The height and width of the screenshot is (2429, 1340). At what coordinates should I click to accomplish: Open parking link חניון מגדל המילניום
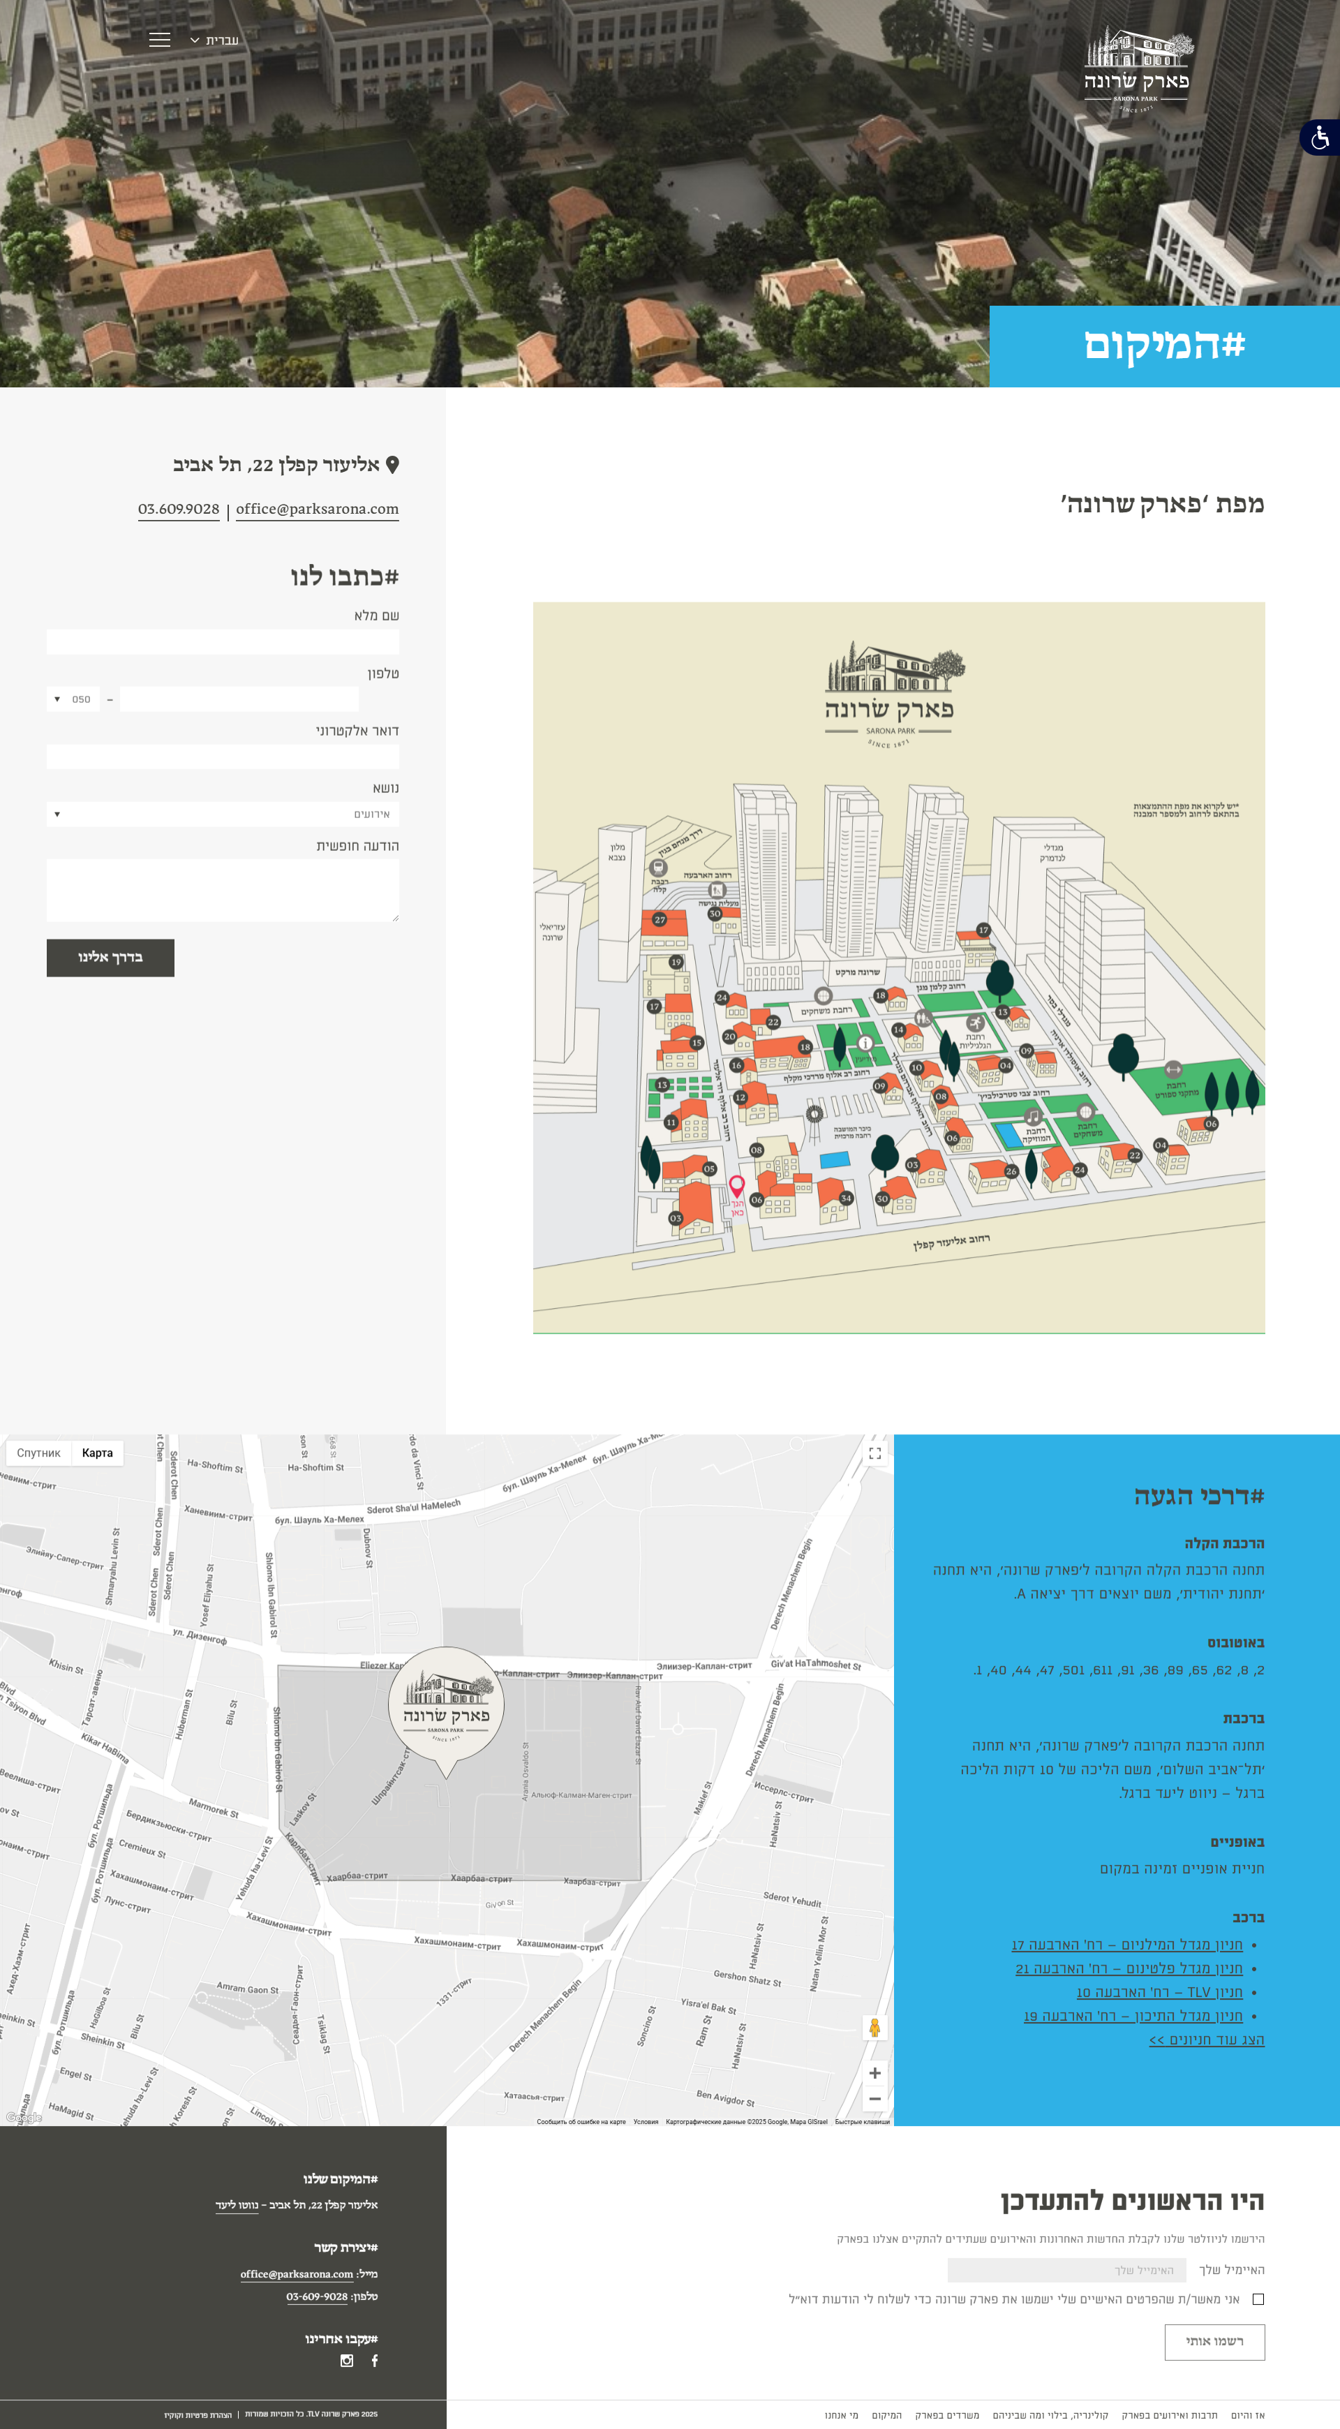[x=1127, y=1945]
